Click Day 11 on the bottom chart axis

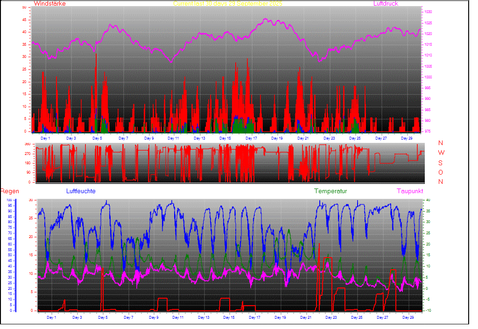[178, 317]
